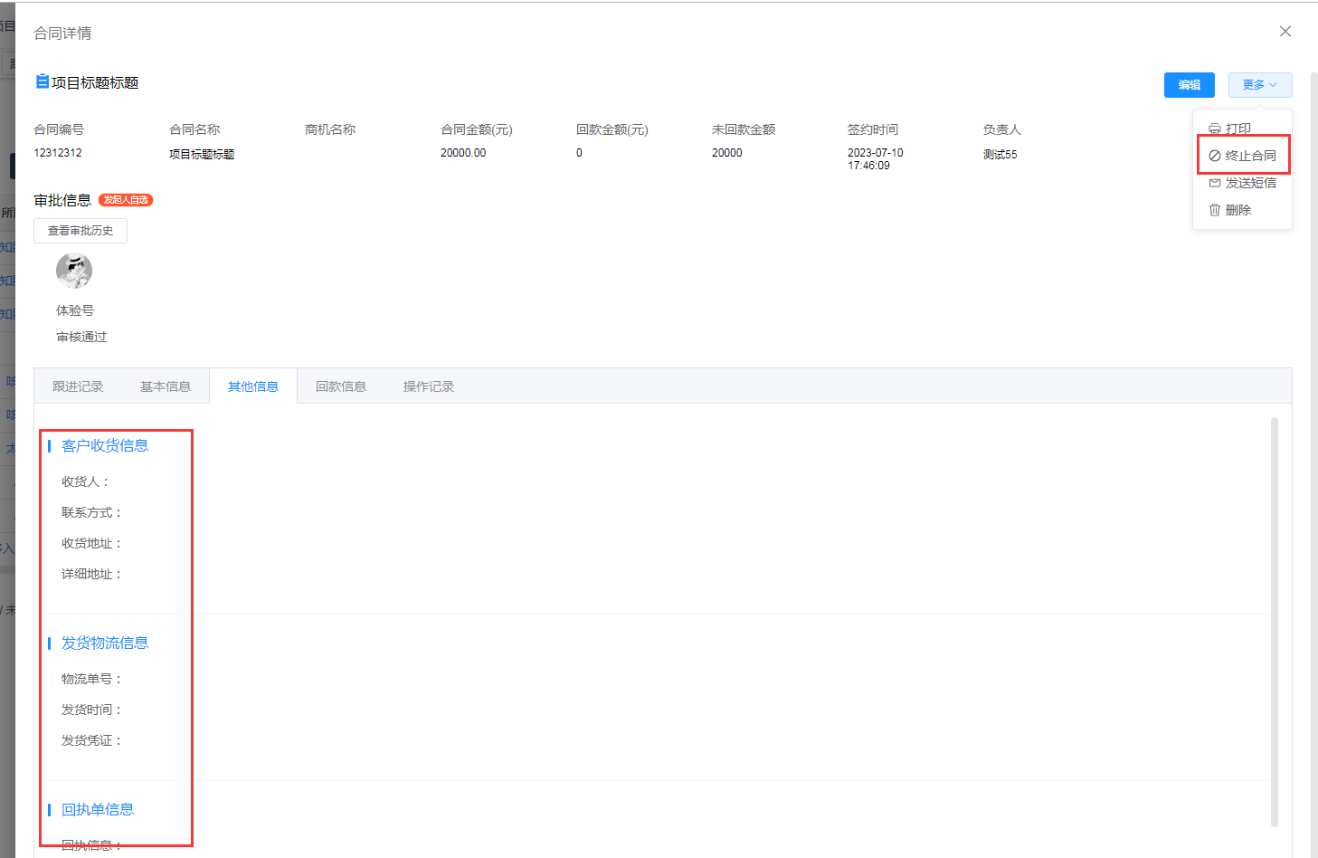Screen dimensions: 1318x858
Task: Open the 基本信息 tab
Action: pos(166,386)
